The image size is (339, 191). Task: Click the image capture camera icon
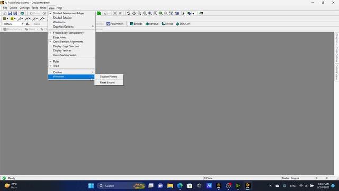pos(22,13)
